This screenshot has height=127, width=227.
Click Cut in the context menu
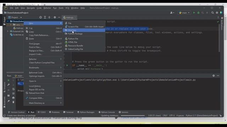point(44,28)
